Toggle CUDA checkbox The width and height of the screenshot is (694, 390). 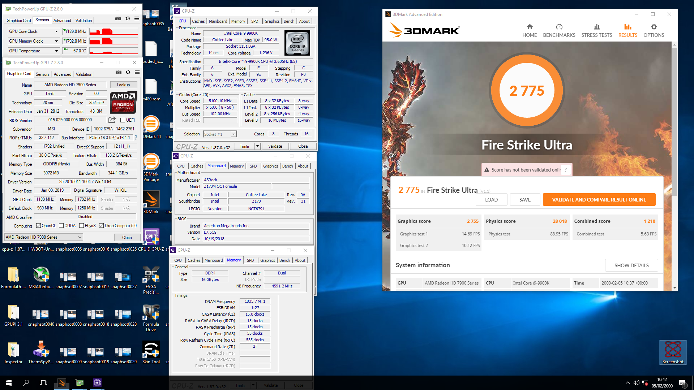click(61, 226)
